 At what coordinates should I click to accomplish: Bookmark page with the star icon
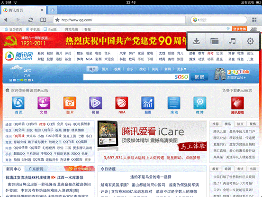[57, 20]
